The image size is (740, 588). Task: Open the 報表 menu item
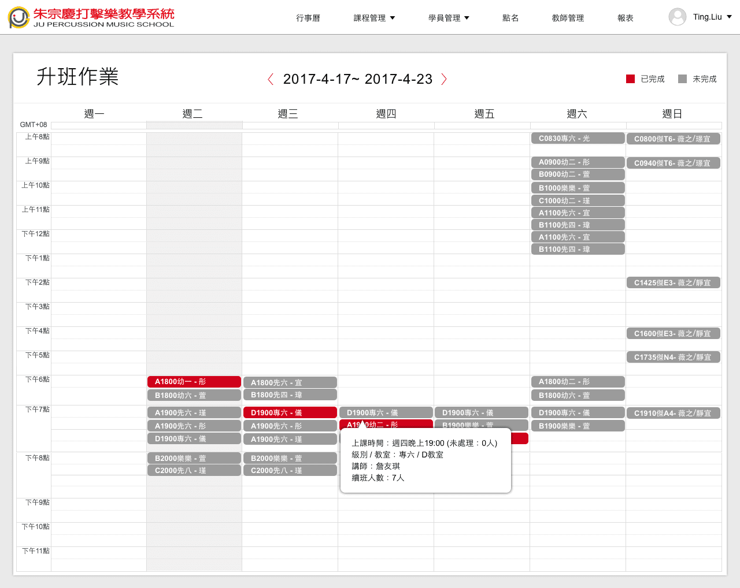[x=626, y=18]
